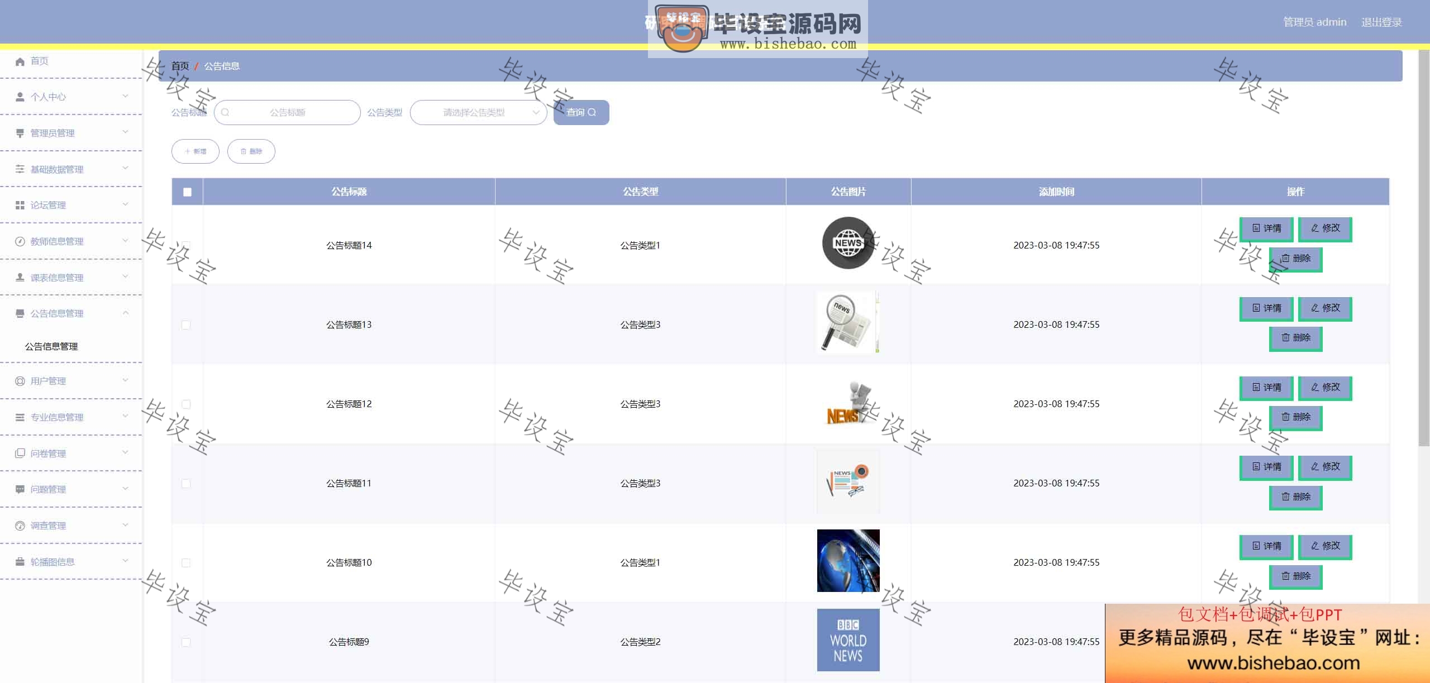The width and height of the screenshot is (1430, 683).
Task: Click the 论坛管理 grid icon
Action: pos(20,205)
